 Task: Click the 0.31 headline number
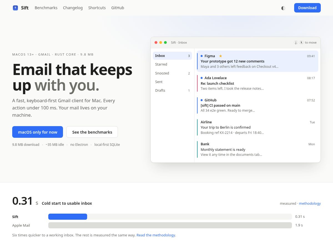point(22,201)
